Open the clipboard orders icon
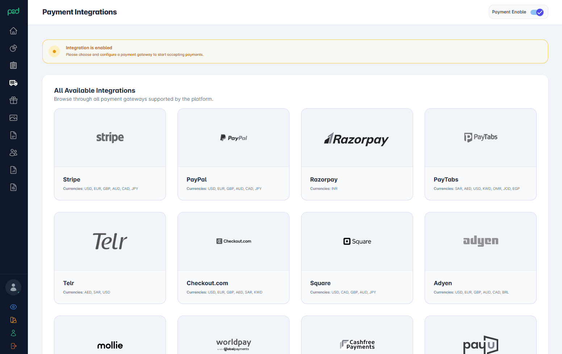The image size is (562, 354). pyautogui.click(x=13, y=66)
